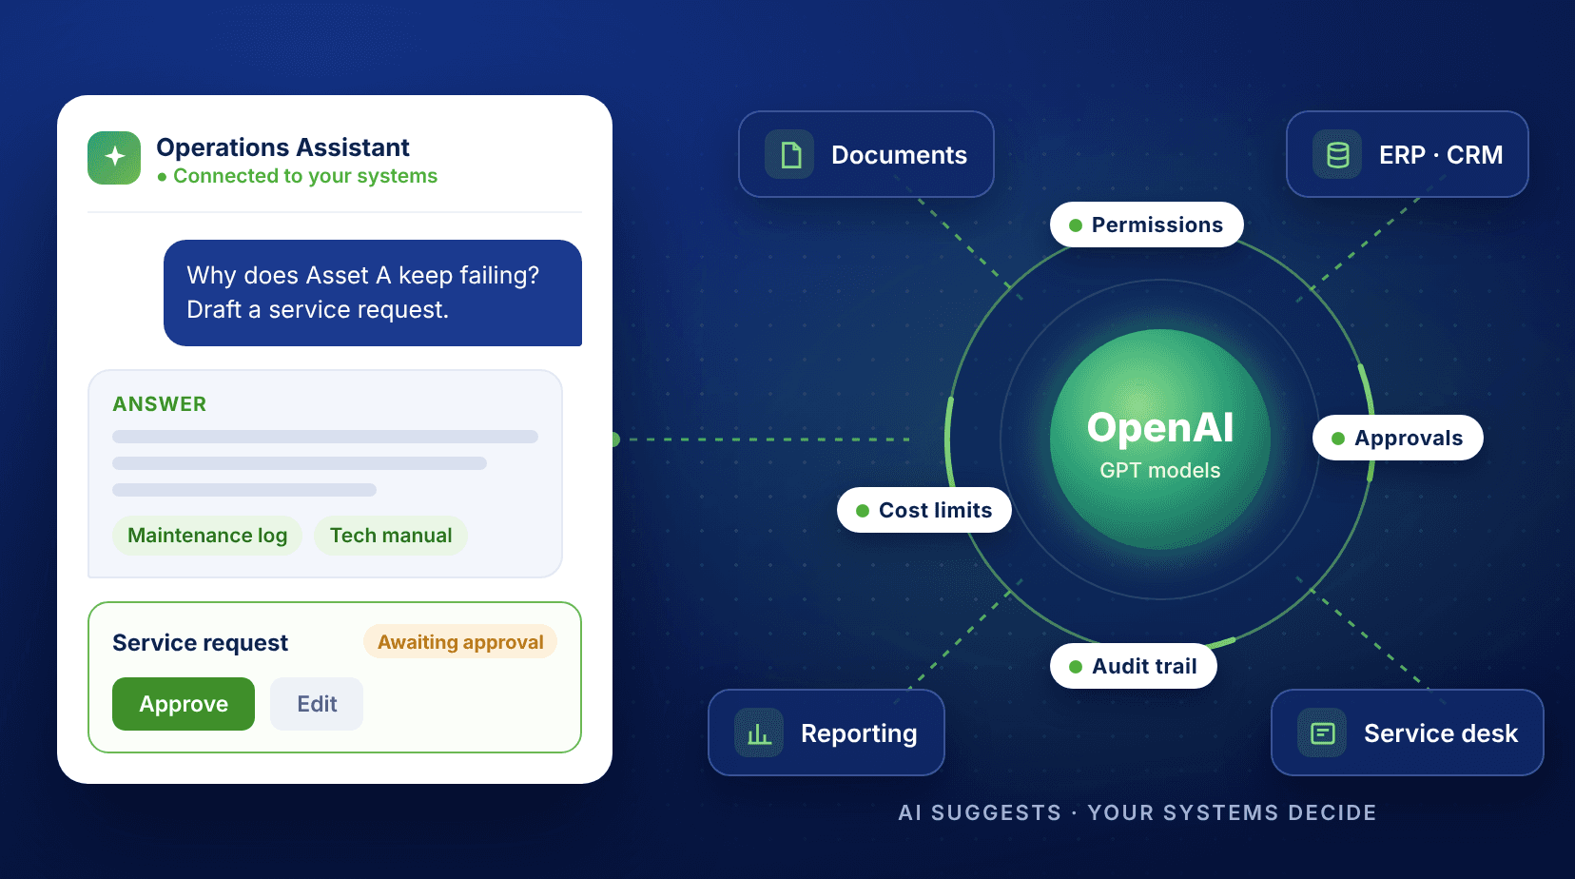1575x879 pixels.
Task: Select the Service desk card label
Action: point(1441,733)
